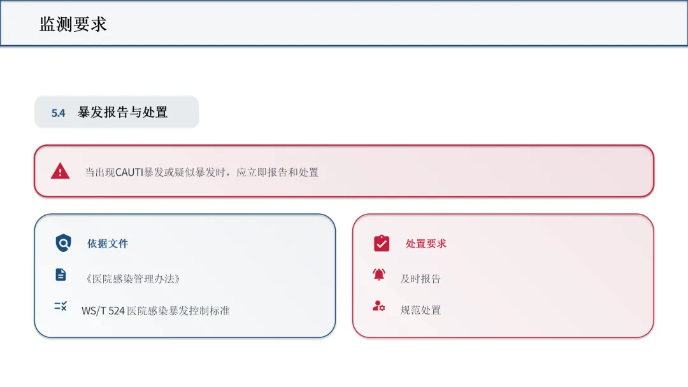Click the 《医院感染管理办法》 text
Screen dimensions: 688x387
point(133,279)
